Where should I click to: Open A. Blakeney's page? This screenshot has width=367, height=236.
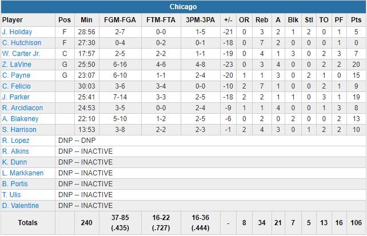point(19,119)
